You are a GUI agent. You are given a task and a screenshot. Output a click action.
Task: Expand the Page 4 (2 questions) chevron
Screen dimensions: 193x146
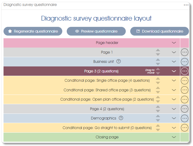(174, 109)
